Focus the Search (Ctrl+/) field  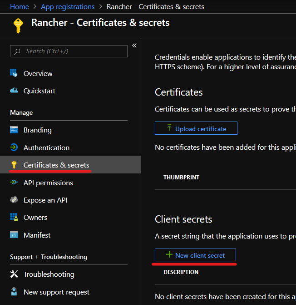coord(69,51)
